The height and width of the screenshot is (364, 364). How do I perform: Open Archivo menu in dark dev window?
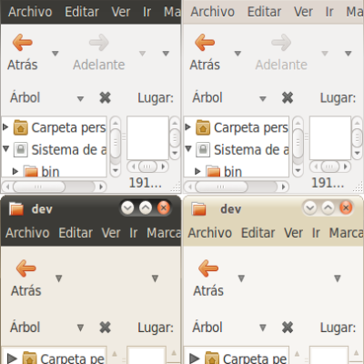[27, 233]
